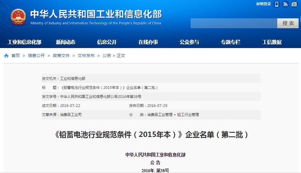Image resolution: width=301 pixels, height=173 pixels.
Task: Open the digital newspaper icon
Action: [x=294, y=5]
